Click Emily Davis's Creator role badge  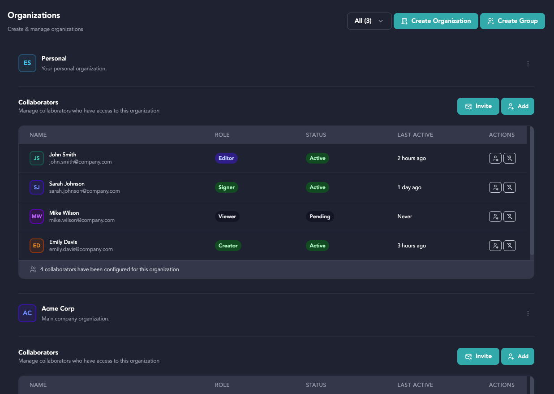click(x=228, y=246)
